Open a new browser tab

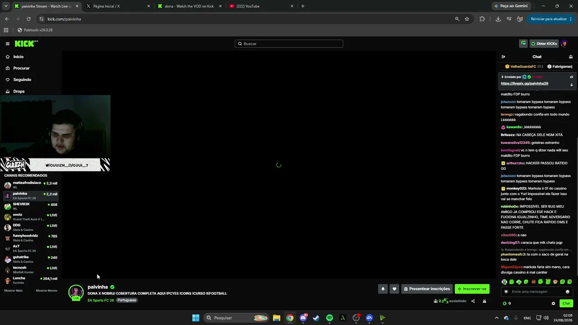pos(303,6)
